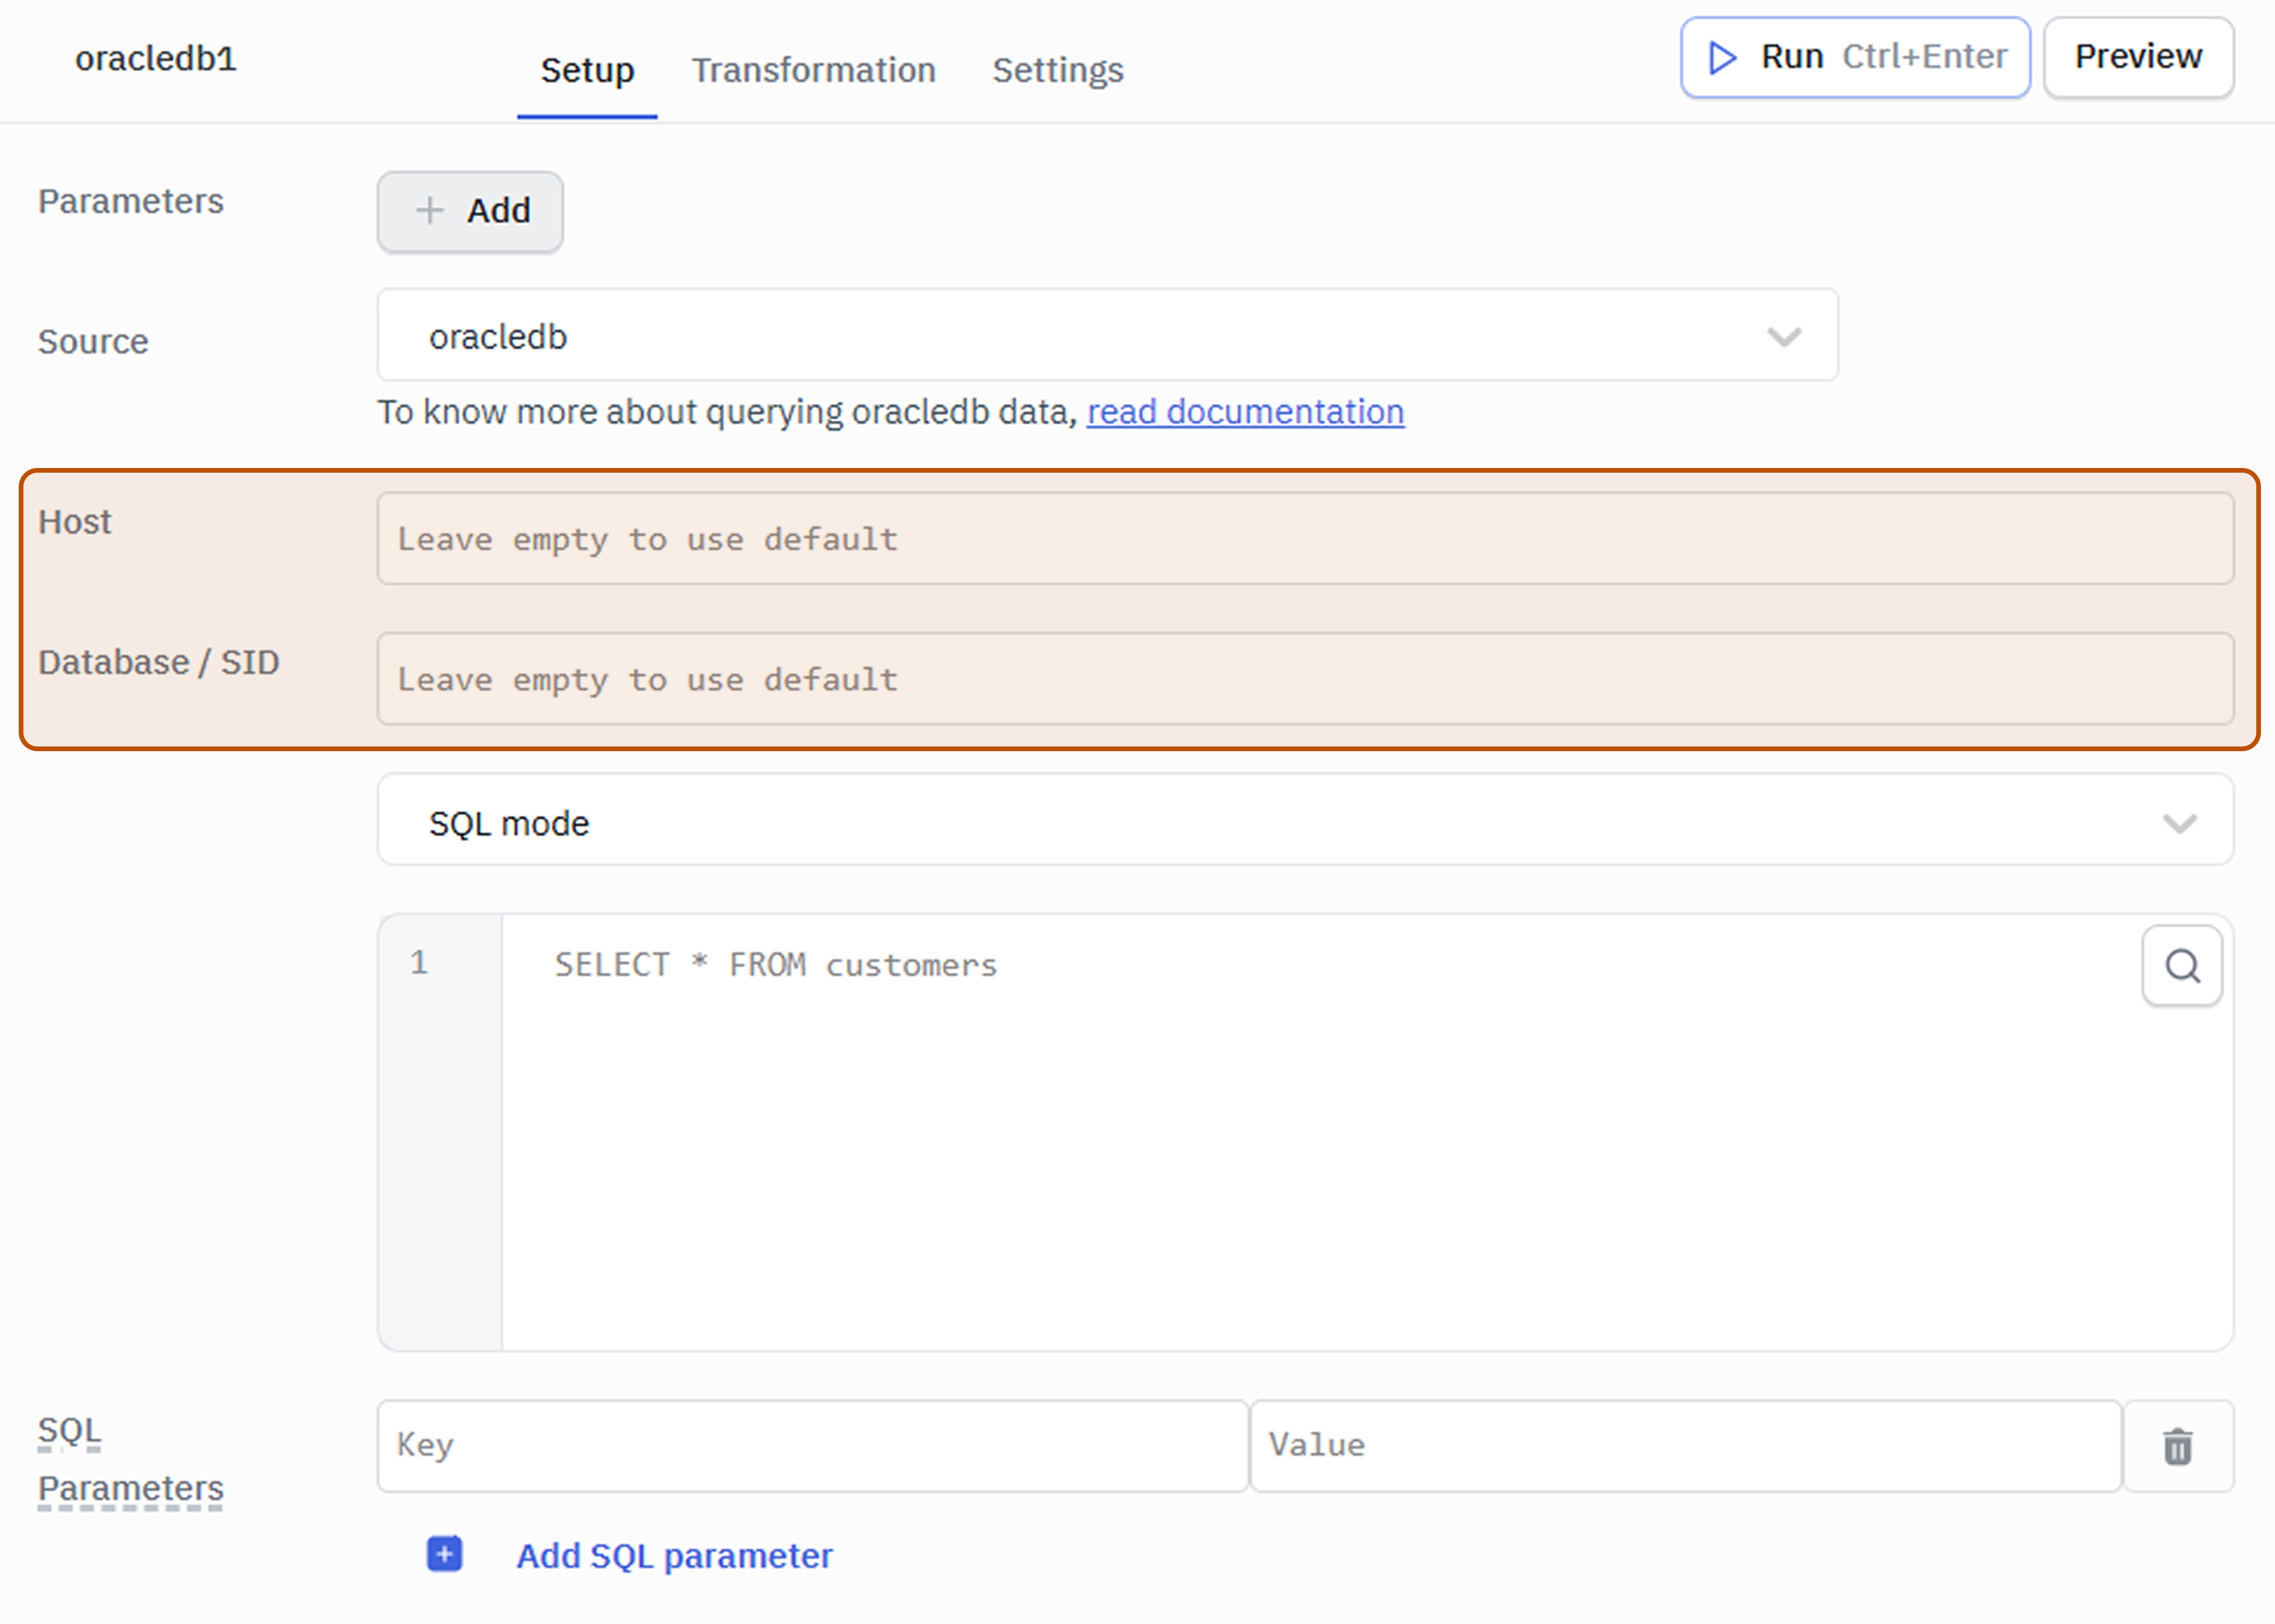Switch to the Transformation tab
This screenshot has width=2275, height=1624.
pos(813,70)
